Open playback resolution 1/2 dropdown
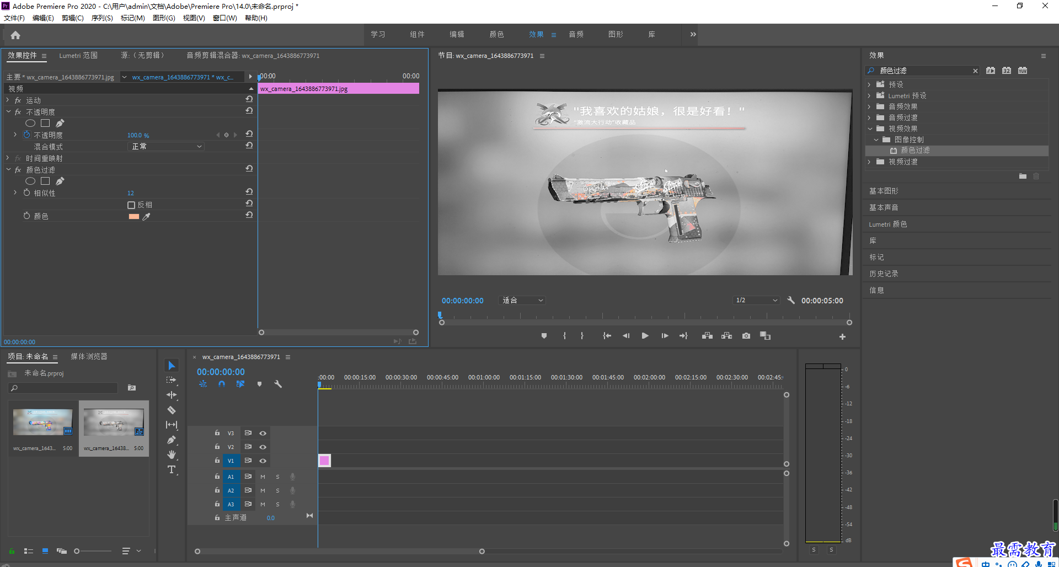The width and height of the screenshot is (1059, 567). 756,300
